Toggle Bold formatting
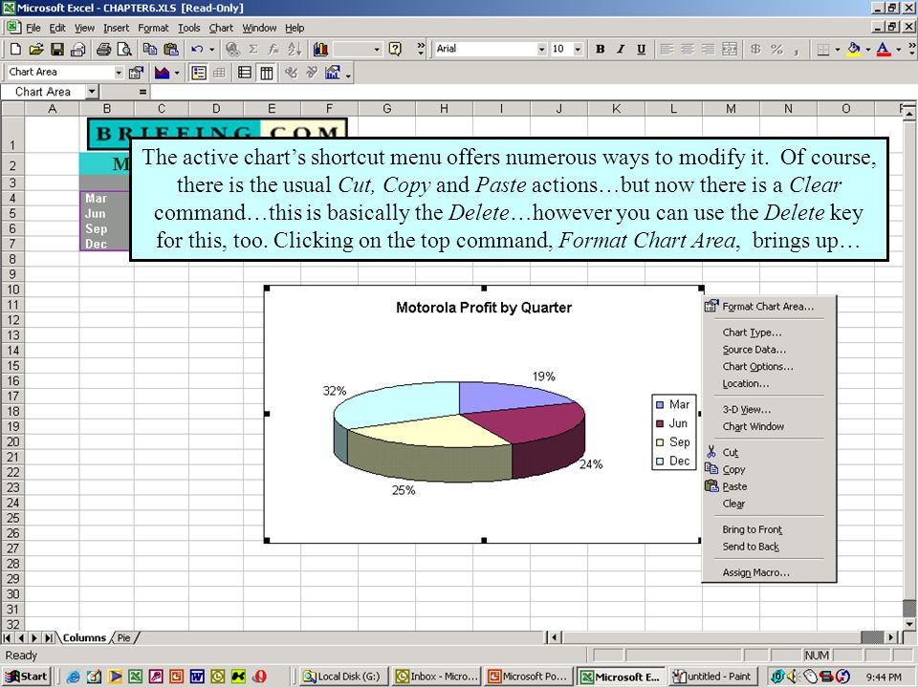The width and height of the screenshot is (918, 688). pos(601,49)
